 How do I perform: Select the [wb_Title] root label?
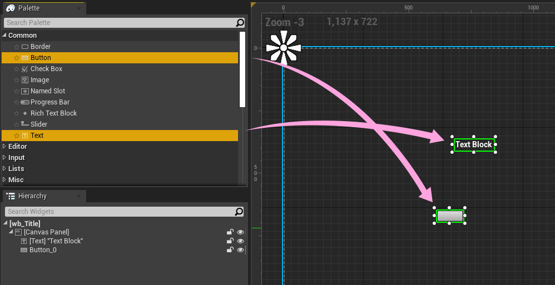pos(25,223)
